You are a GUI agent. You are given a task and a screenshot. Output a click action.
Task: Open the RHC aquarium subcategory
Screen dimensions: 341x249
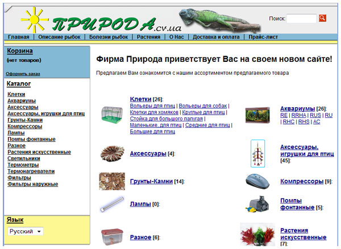click(289, 122)
